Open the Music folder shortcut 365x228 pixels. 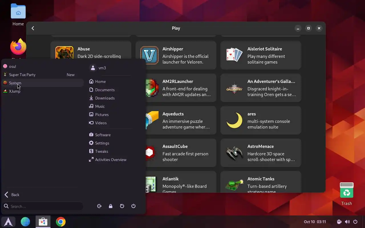[x=110, y=106]
